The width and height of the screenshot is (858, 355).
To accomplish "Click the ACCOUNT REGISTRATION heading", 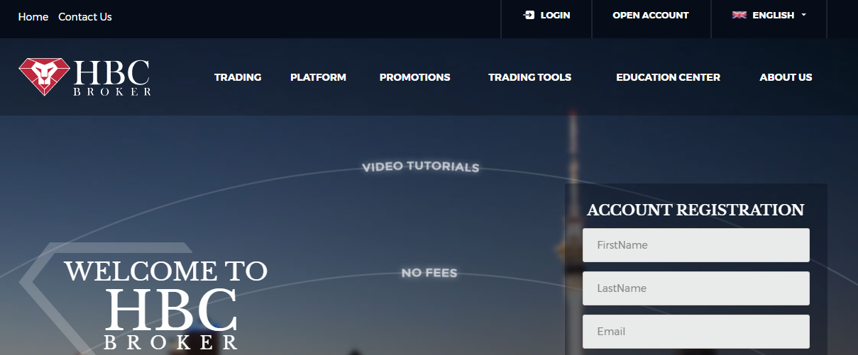I will (695, 210).
